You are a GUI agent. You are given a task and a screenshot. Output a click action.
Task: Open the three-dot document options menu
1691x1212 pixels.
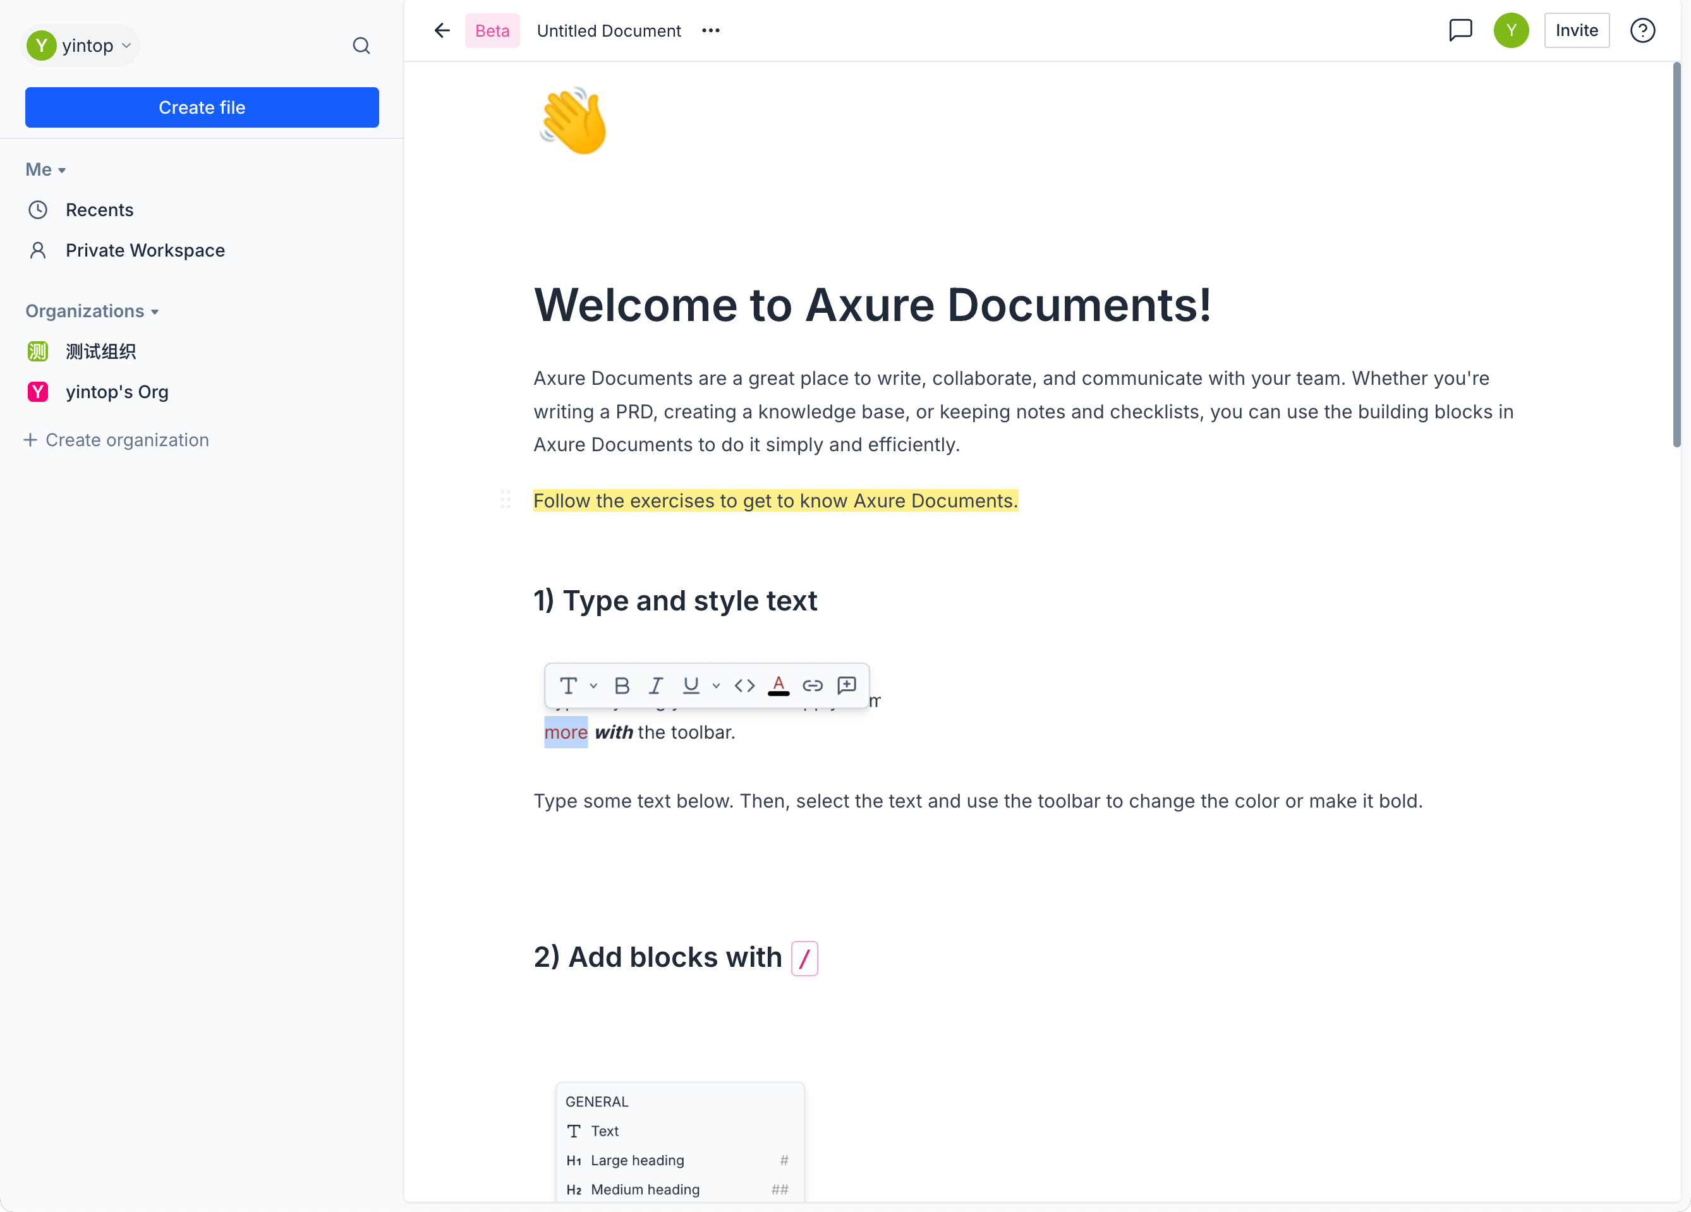[x=710, y=30]
